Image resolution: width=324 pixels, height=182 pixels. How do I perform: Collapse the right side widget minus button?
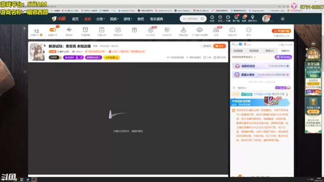click(x=313, y=44)
